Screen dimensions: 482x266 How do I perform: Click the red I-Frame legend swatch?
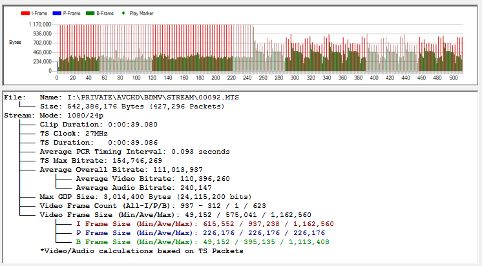25,13
